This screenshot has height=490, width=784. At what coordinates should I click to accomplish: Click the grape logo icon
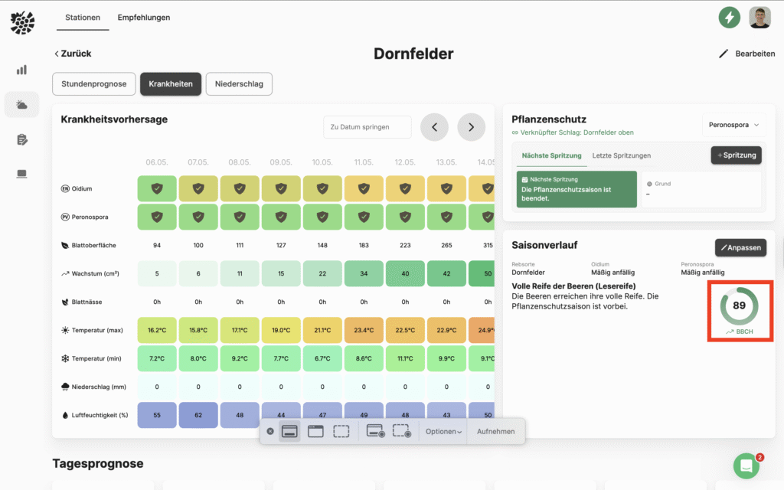click(x=22, y=22)
